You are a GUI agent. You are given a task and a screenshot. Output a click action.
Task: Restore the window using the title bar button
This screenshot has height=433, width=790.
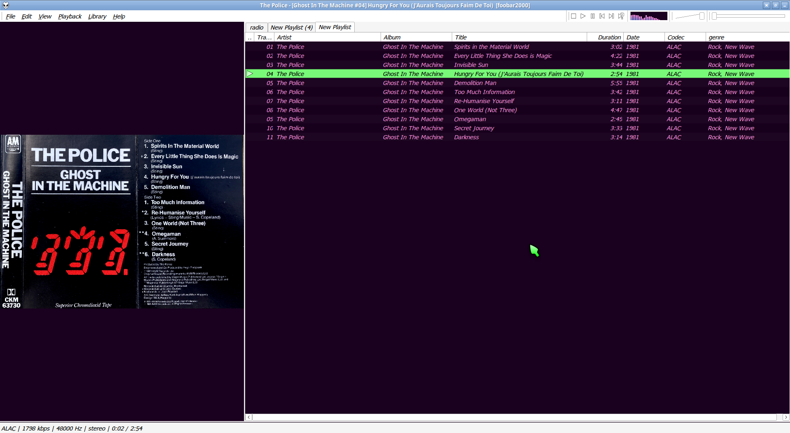coord(776,5)
